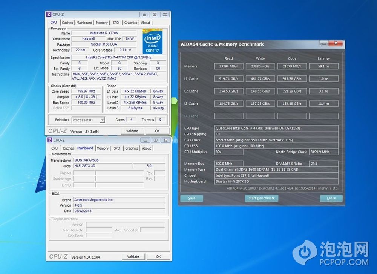Minimize the AIDA64 benchmark window
Image resolution: width=377 pixels, height=274 pixels.
(x=324, y=44)
